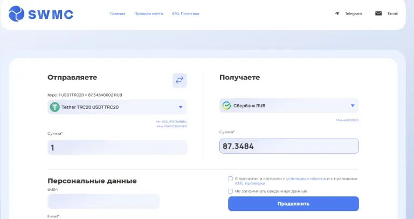The height and width of the screenshot is (219, 414).
Task: Click the Tether coin icon
Action: [x=55, y=107]
